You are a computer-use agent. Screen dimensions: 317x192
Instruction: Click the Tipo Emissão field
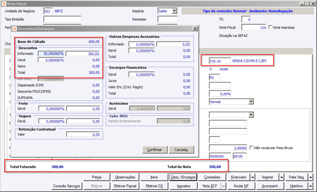point(63,19)
